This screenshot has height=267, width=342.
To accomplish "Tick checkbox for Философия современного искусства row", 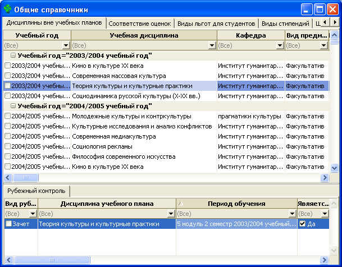I will click(8, 156).
